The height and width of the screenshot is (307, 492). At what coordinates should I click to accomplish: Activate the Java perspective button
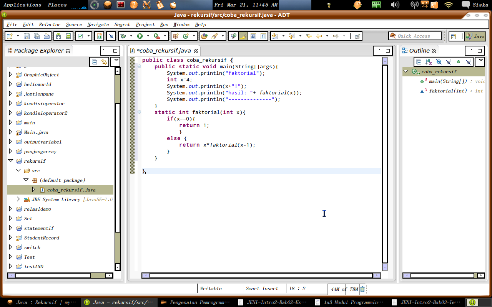[x=475, y=36]
